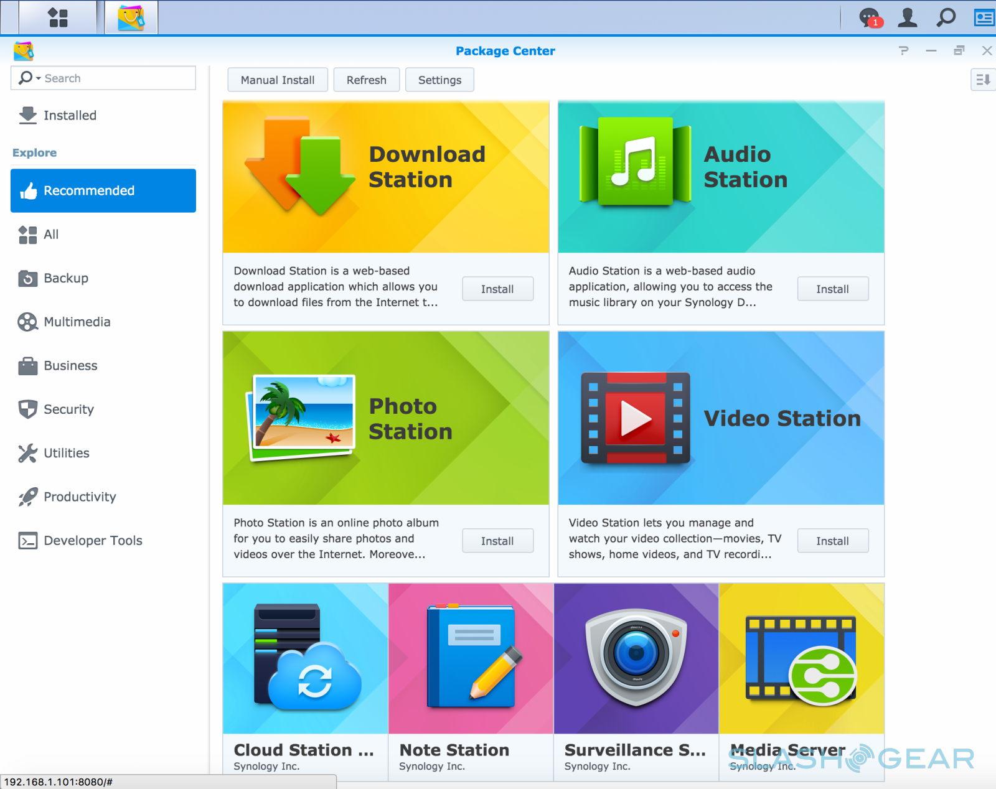
Task: Open the help question mark icon
Action: click(904, 51)
